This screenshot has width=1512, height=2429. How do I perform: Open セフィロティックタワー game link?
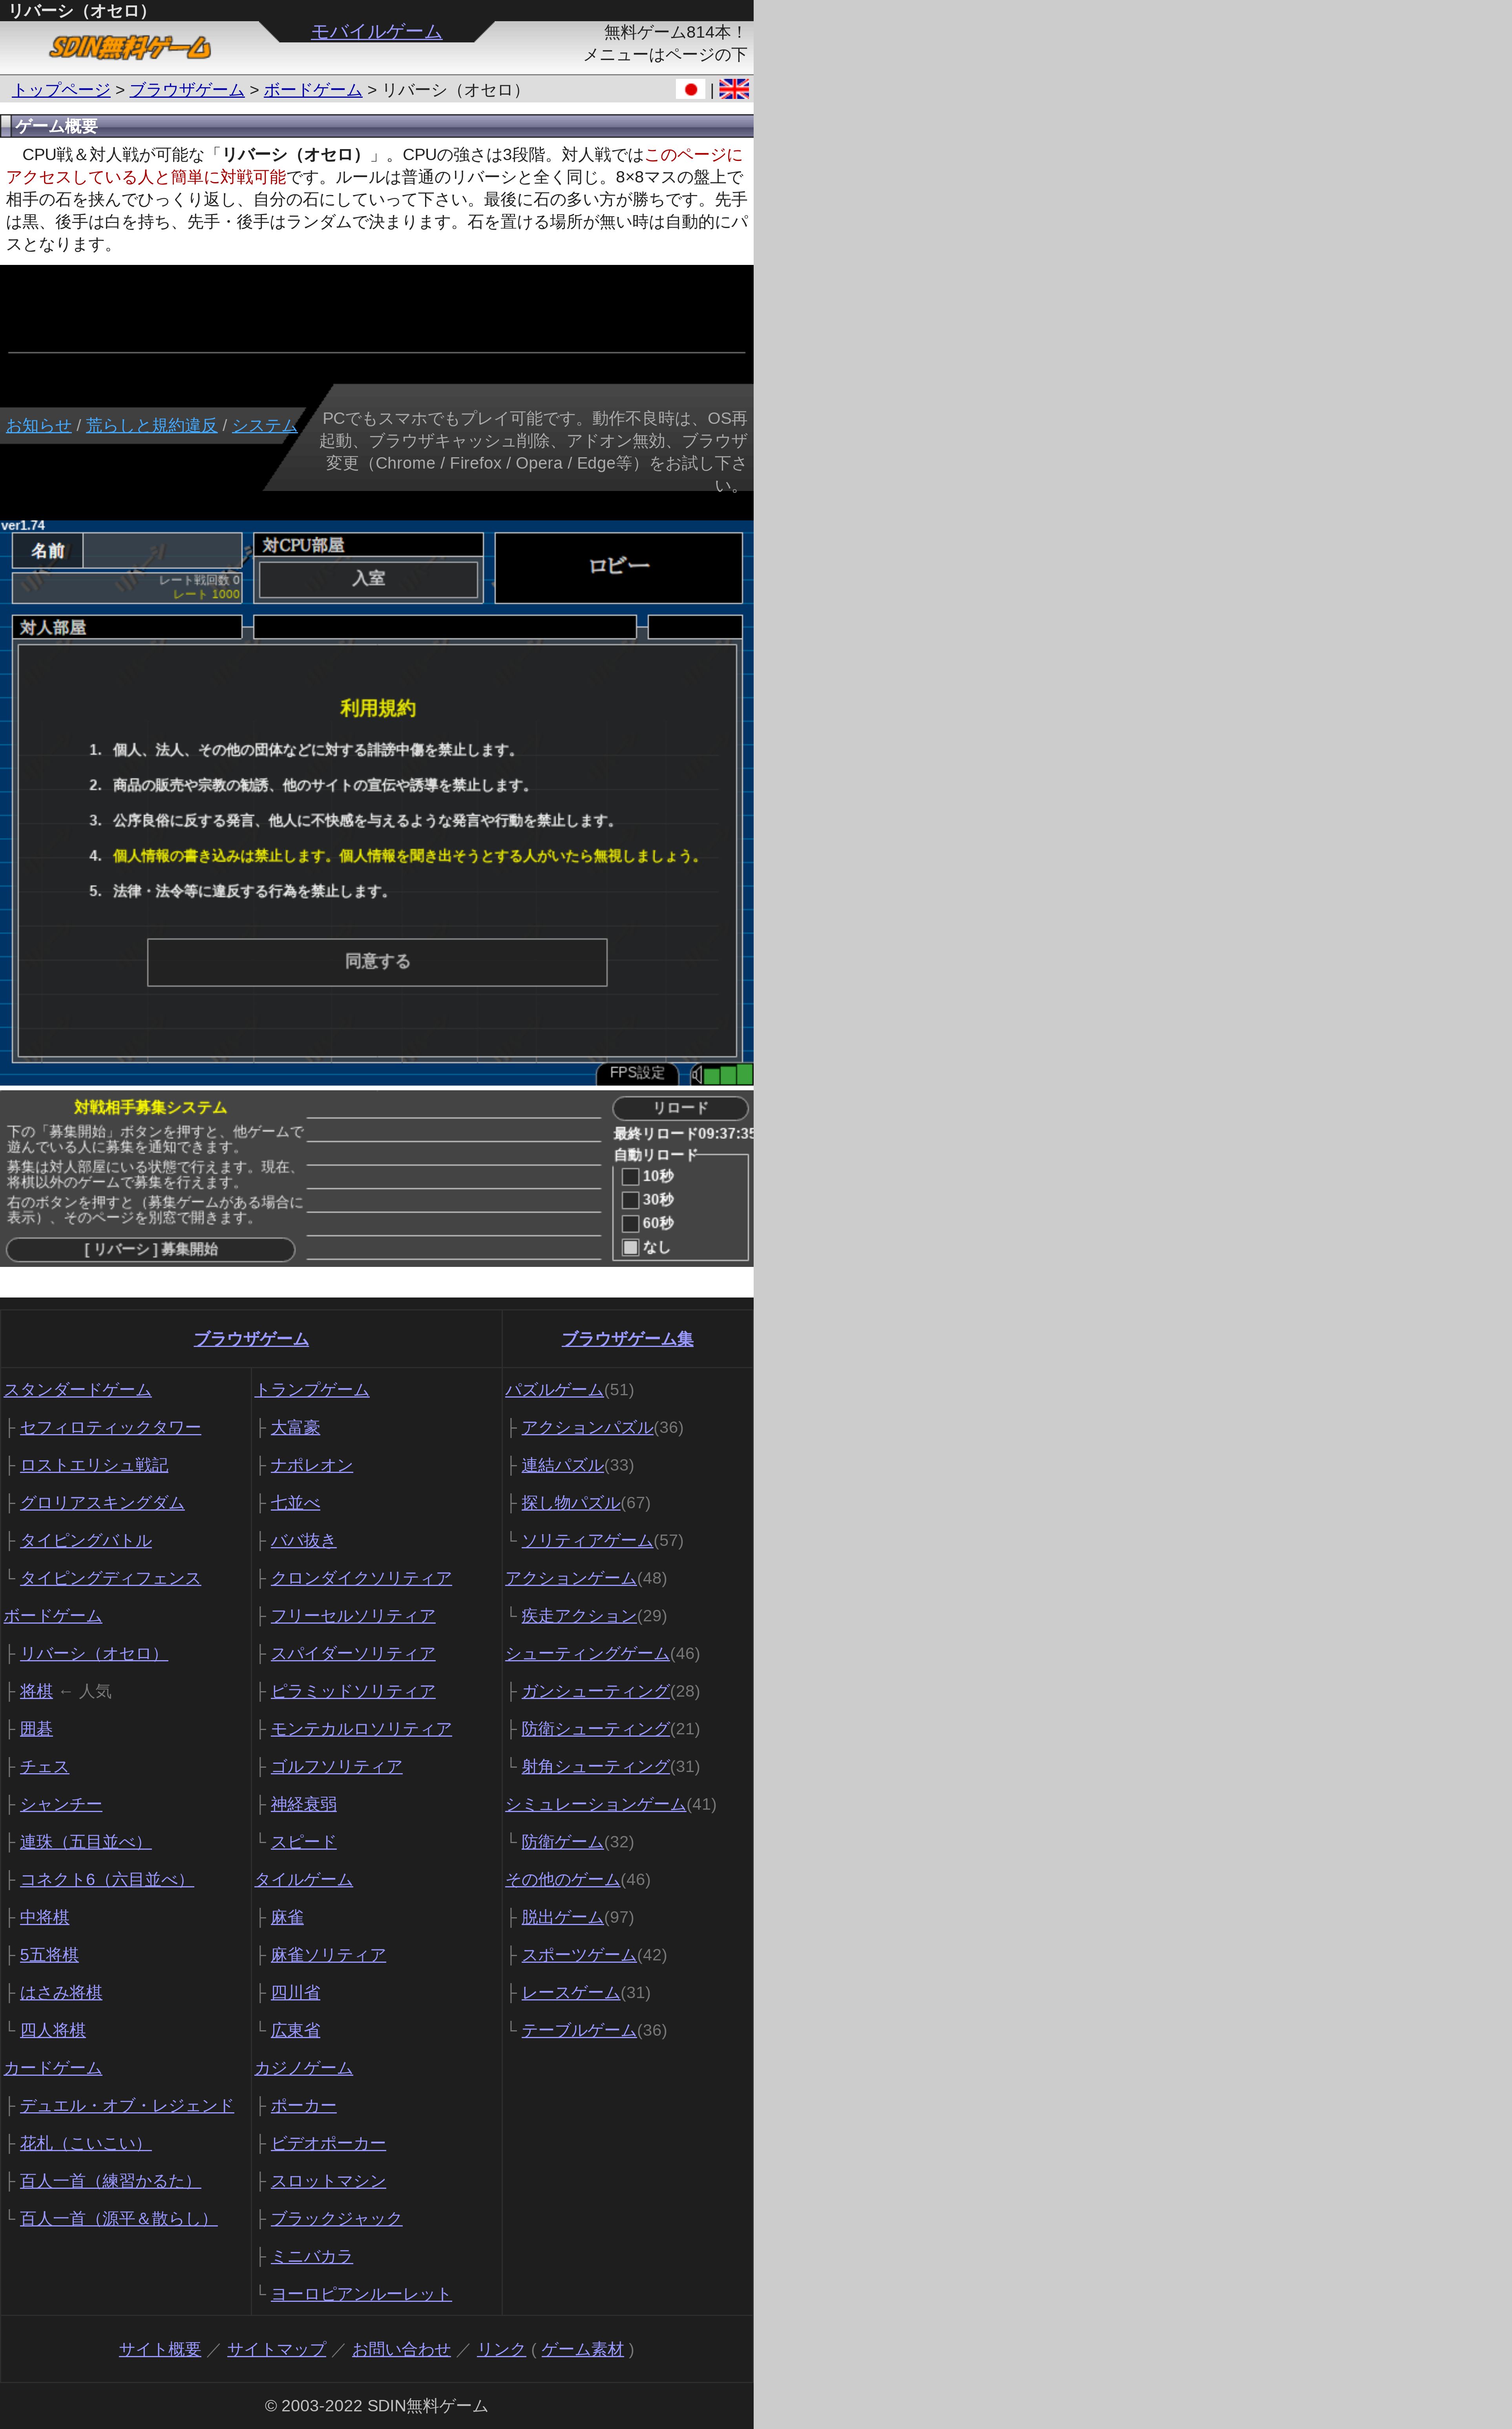pyautogui.click(x=111, y=1427)
